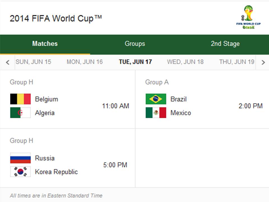Click the FIFA World Cup Brasil logo

248,15
